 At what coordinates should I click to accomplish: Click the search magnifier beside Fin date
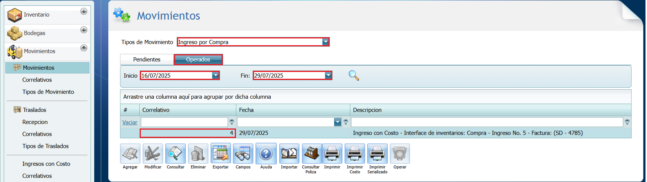pyautogui.click(x=354, y=75)
